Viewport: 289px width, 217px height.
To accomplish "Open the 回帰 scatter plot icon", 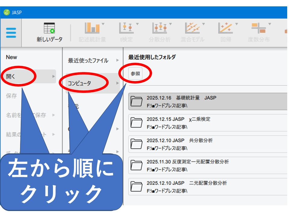I will [225, 28].
